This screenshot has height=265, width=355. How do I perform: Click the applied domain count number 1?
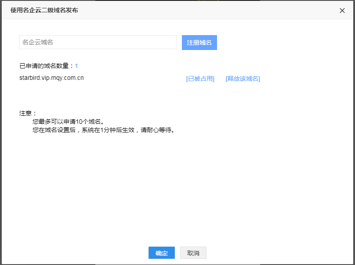click(76, 65)
